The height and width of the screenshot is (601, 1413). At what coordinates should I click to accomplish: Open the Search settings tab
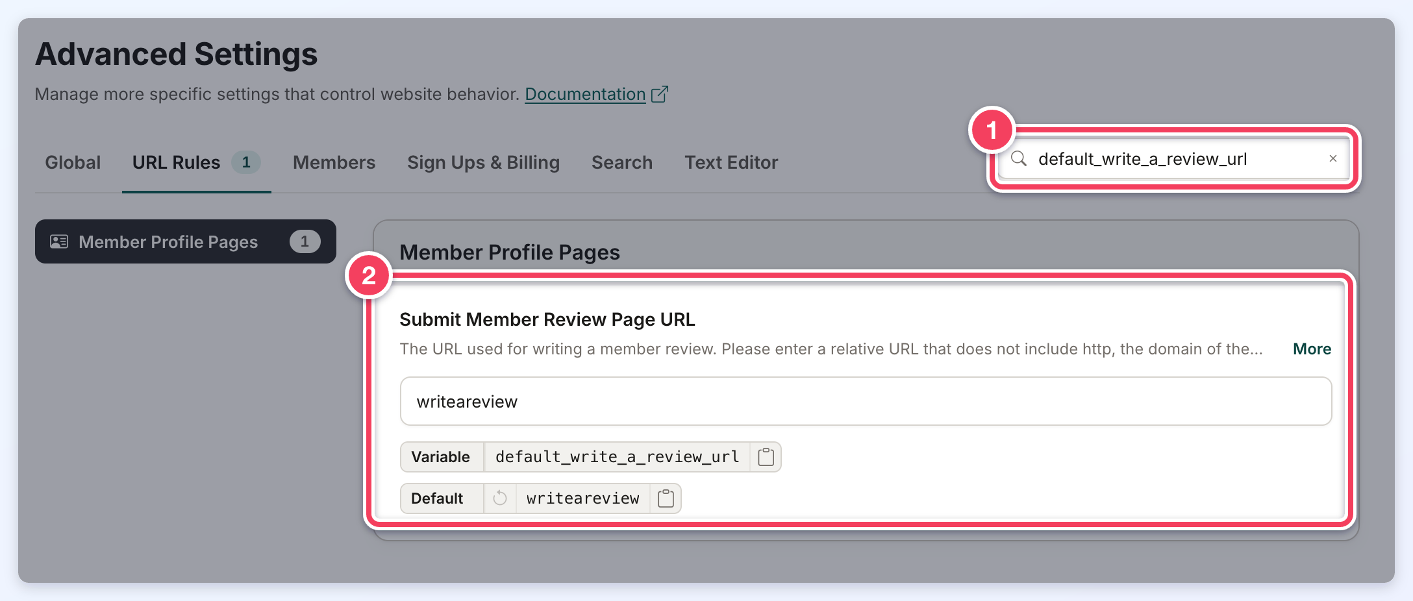(x=622, y=162)
